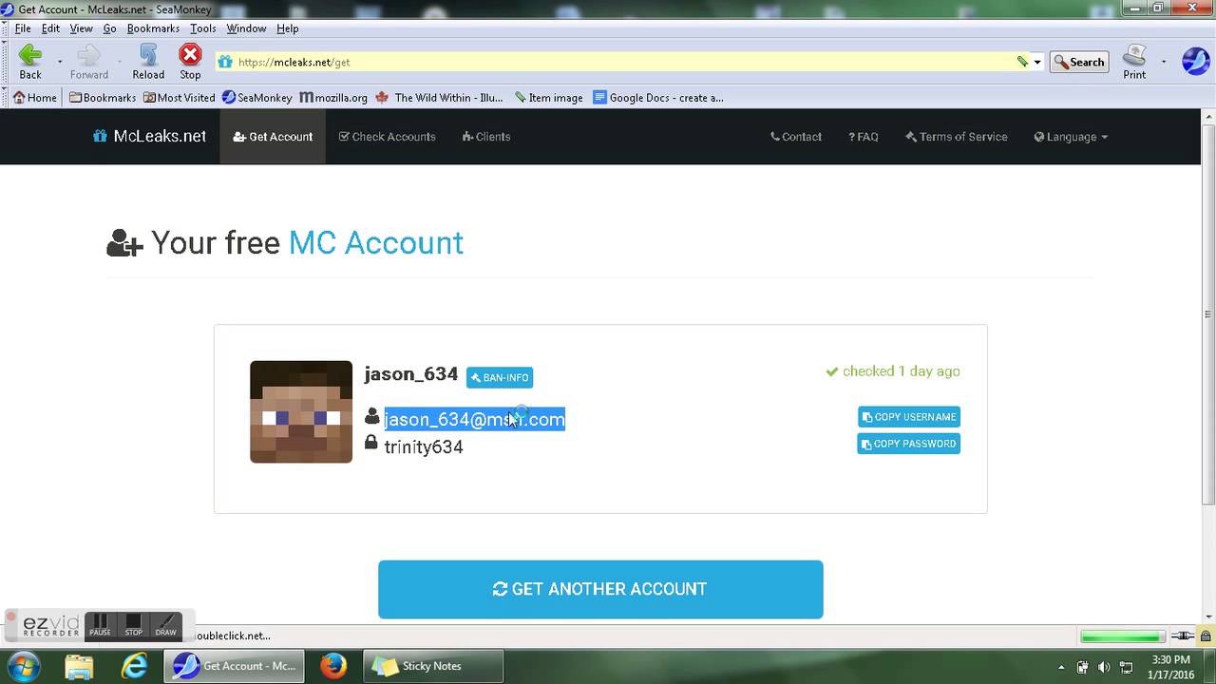Open the Window menu
Image resolution: width=1216 pixels, height=684 pixels.
click(x=246, y=28)
